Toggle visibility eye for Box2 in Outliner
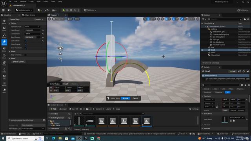The height and width of the screenshot is (141, 251). coord(202,50)
